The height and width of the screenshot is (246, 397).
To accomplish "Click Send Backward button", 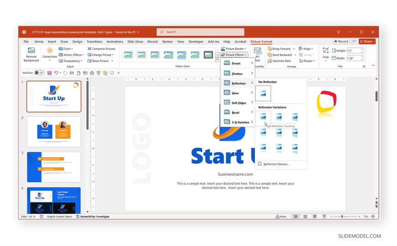I will click(x=280, y=55).
